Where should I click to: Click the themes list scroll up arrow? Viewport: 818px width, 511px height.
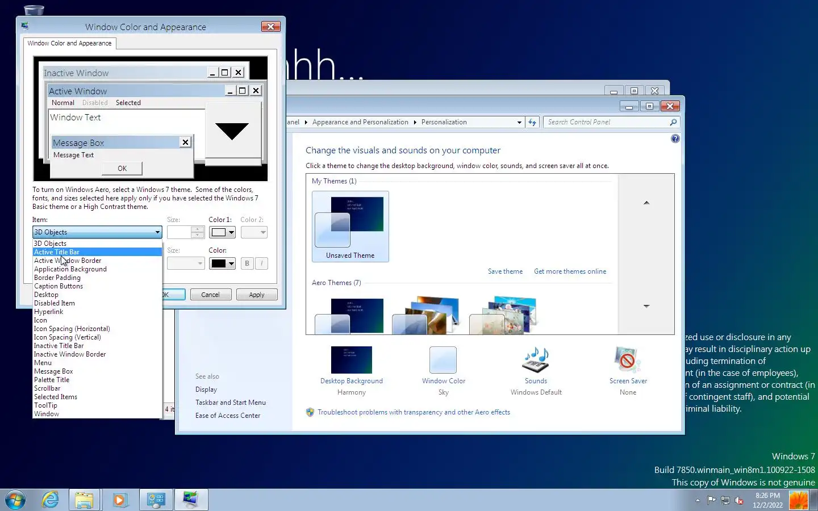646,203
